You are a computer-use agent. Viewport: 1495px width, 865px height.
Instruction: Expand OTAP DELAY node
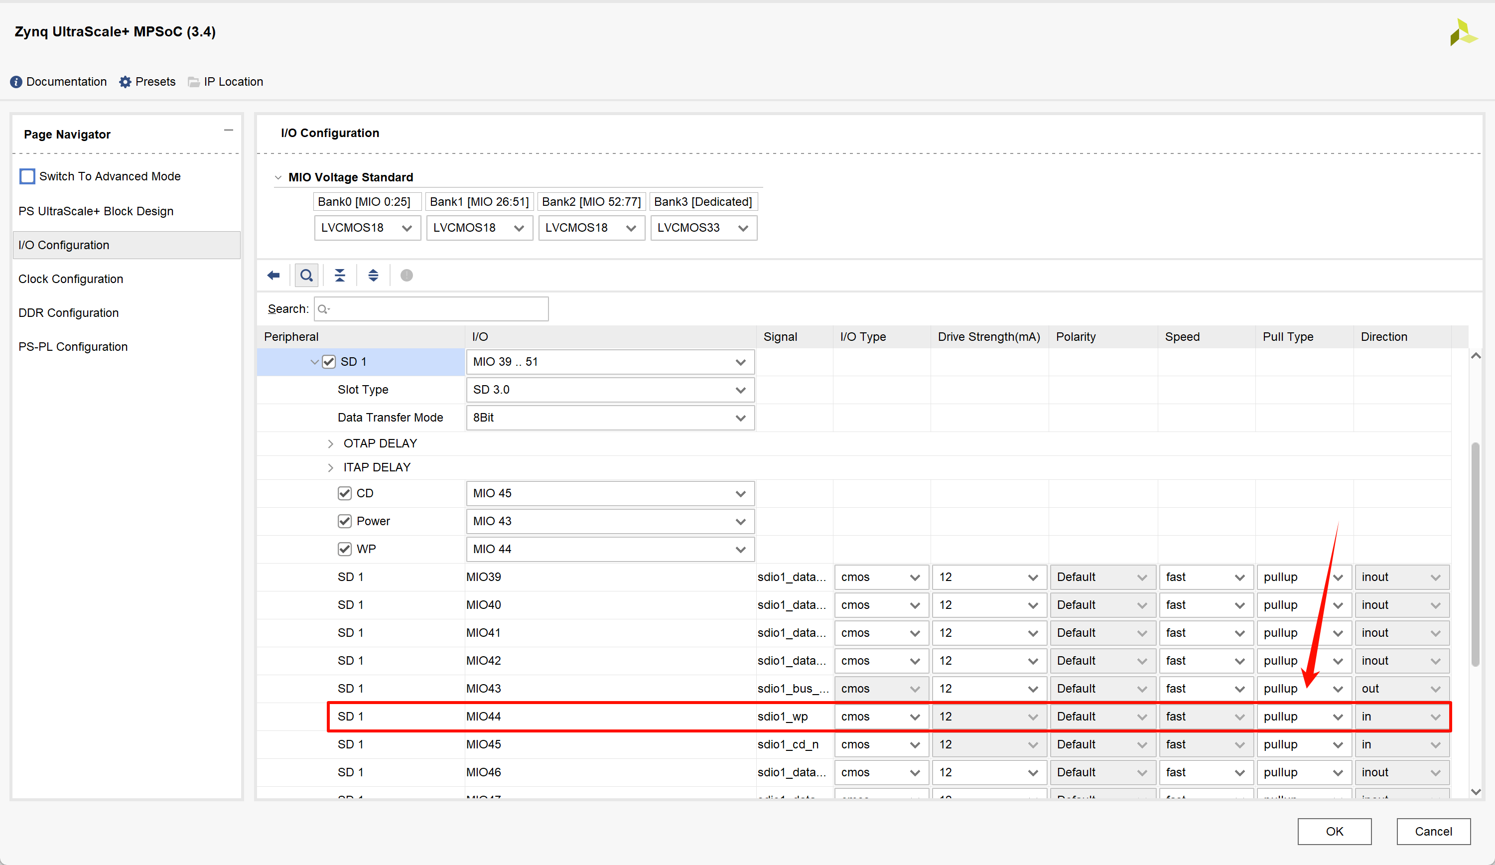tap(330, 444)
